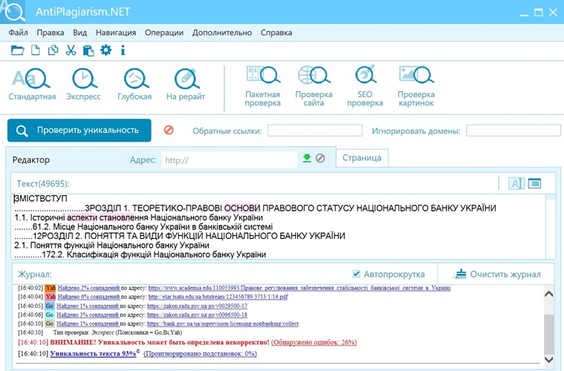This screenshot has height=371, width=564.
Task: Open the Навигация menu
Action: [116, 33]
